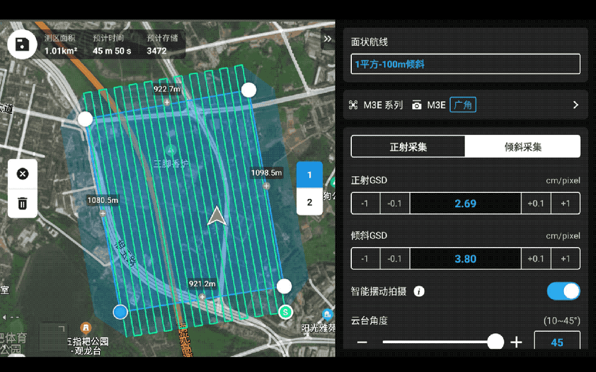Click the minus icon for 云台角度
Screen dimensions: 596x372
(362, 343)
